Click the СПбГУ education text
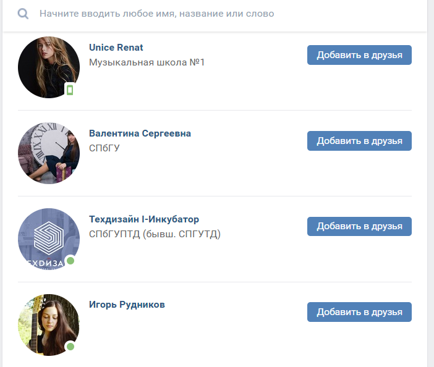Viewport: 434px width, 367px height. click(x=104, y=148)
